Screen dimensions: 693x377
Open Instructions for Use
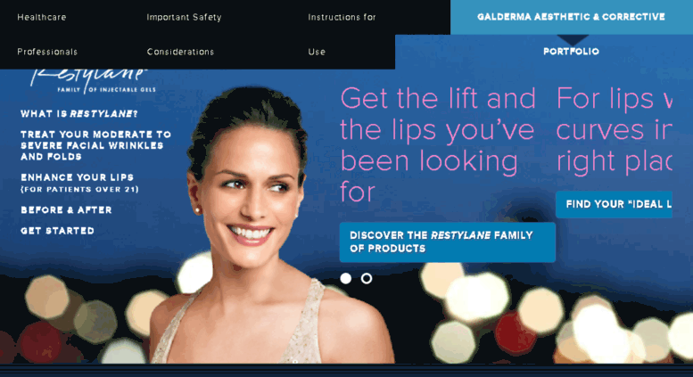(x=342, y=35)
